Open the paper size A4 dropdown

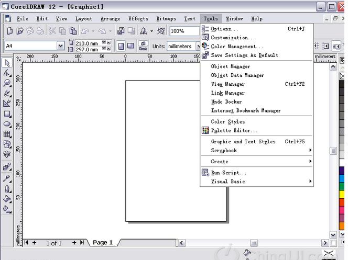click(60, 46)
